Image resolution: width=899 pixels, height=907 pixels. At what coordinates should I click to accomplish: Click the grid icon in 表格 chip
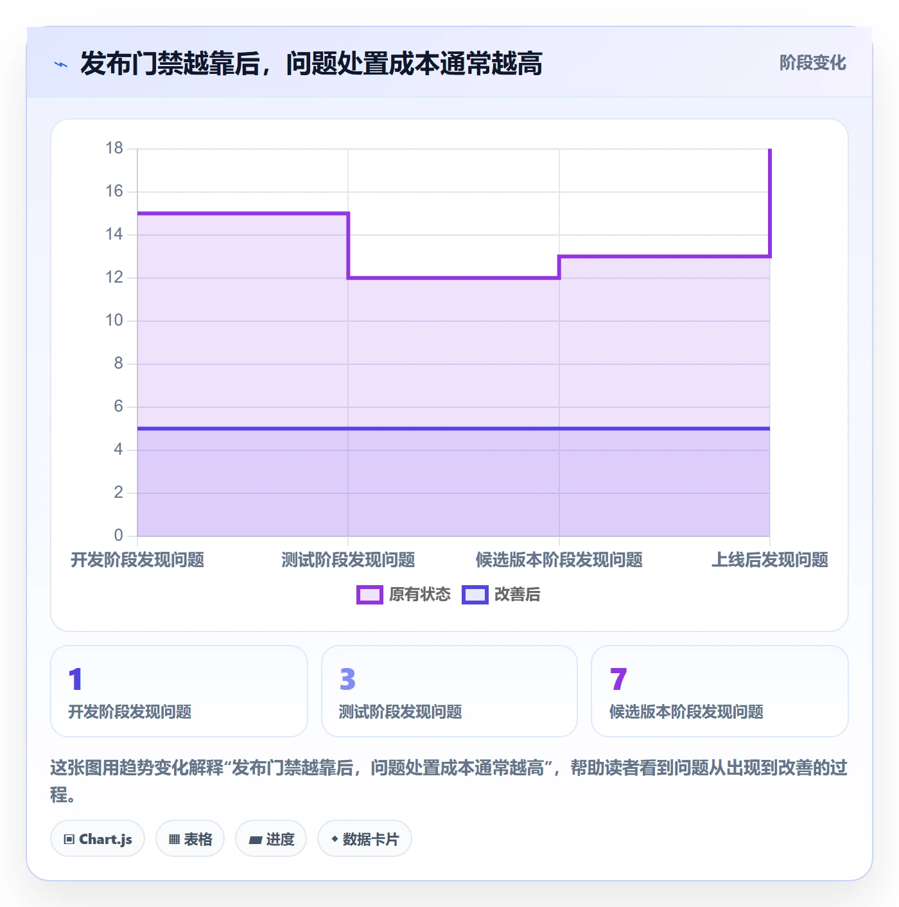point(175,840)
